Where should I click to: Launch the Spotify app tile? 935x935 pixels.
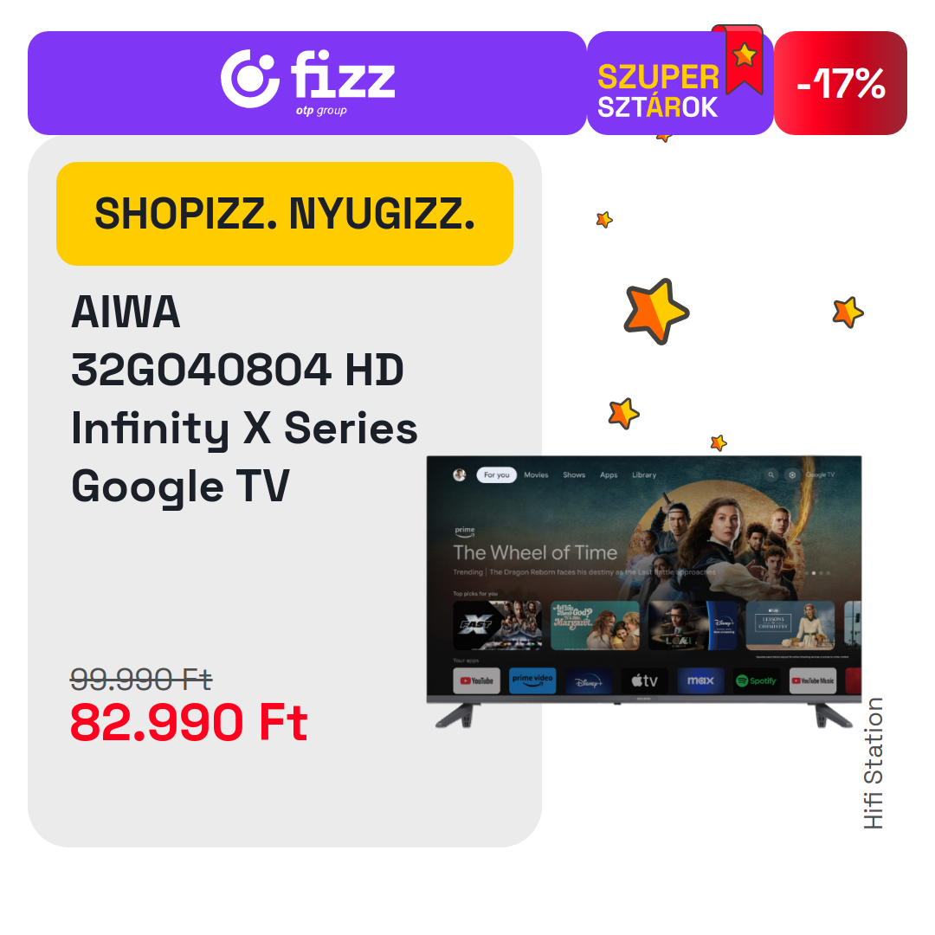[x=757, y=680]
